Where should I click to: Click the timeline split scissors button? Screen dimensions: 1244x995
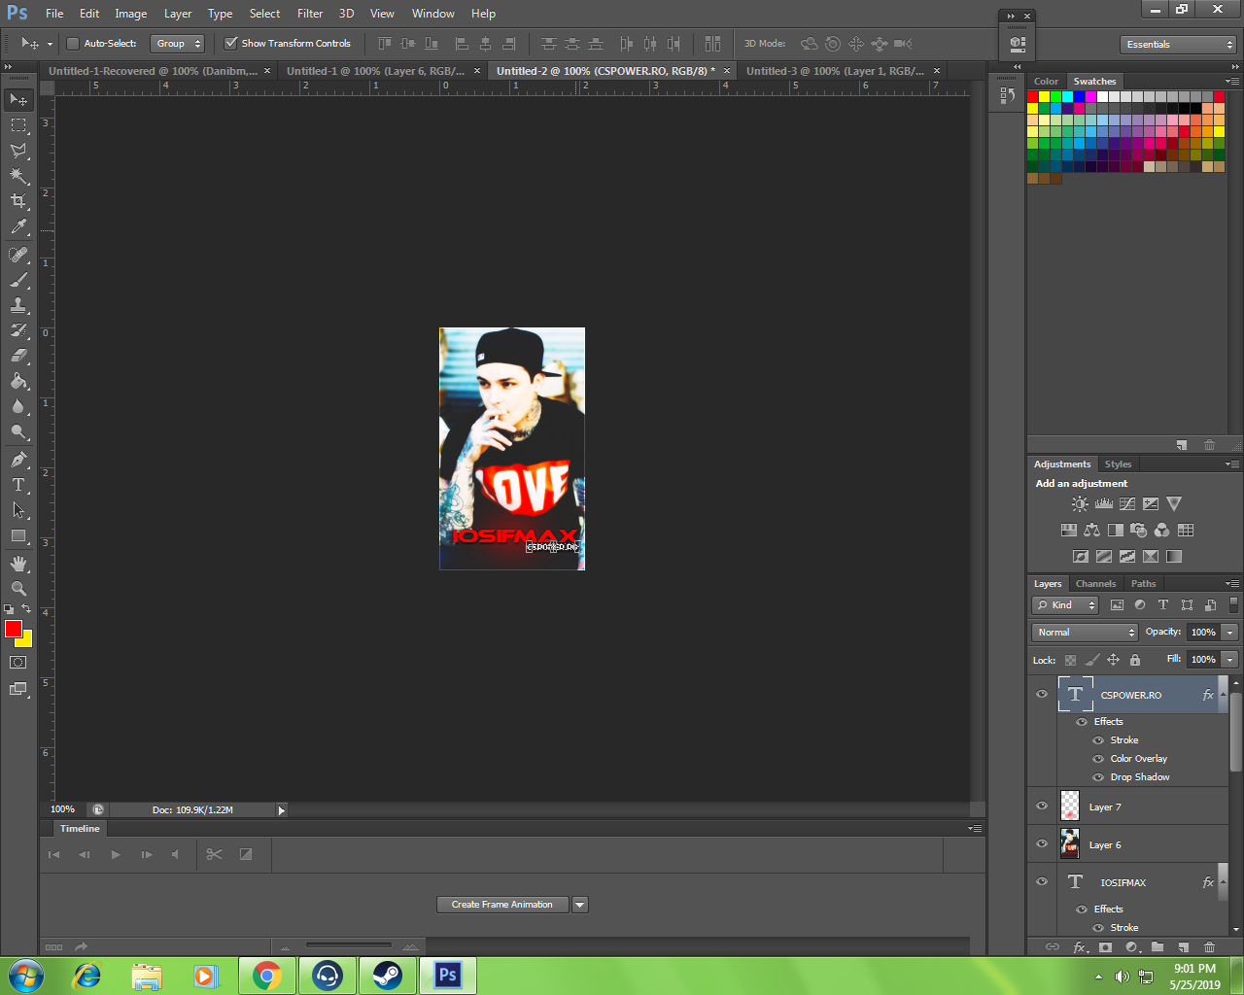tap(215, 855)
